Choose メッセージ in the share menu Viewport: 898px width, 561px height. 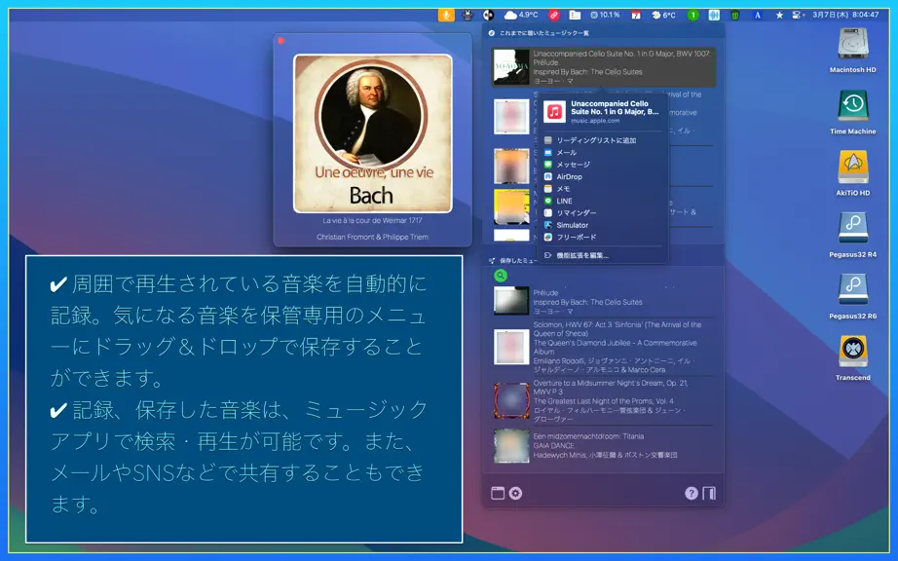point(601,165)
